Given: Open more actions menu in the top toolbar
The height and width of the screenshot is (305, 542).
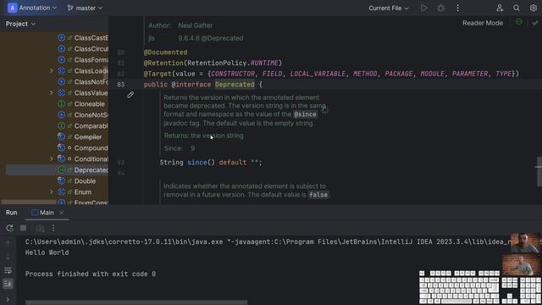Looking at the screenshot, I should click(457, 8).
